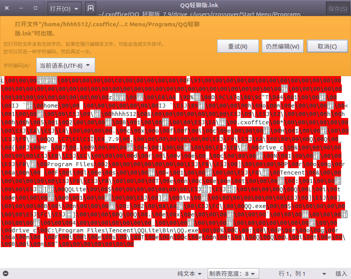
Task: Retry loading with 重试(R)
Action: [x=238, y=46]
